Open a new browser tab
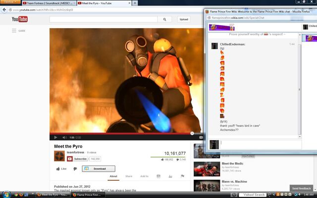Image resolution: width=317 pixels, height=198 pixels. [x=135, y=3]
